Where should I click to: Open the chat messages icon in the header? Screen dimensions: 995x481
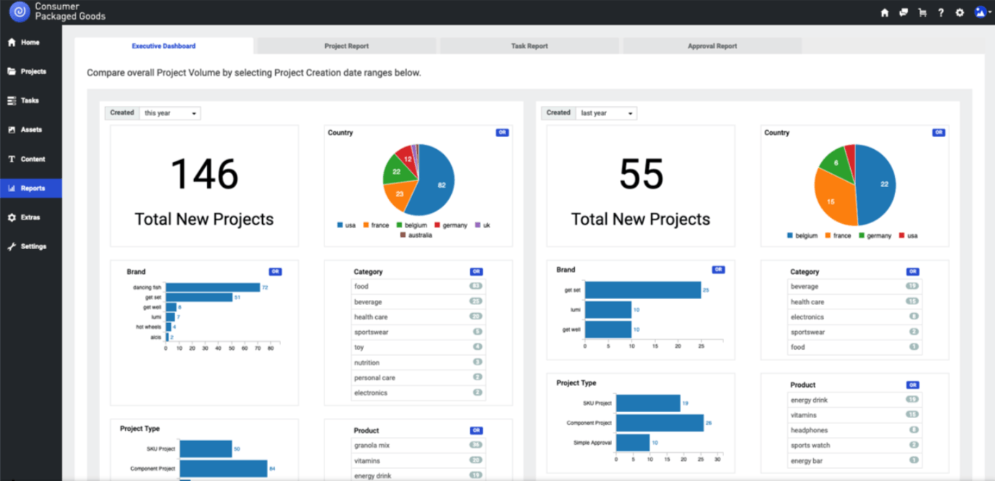pos(904,12)
